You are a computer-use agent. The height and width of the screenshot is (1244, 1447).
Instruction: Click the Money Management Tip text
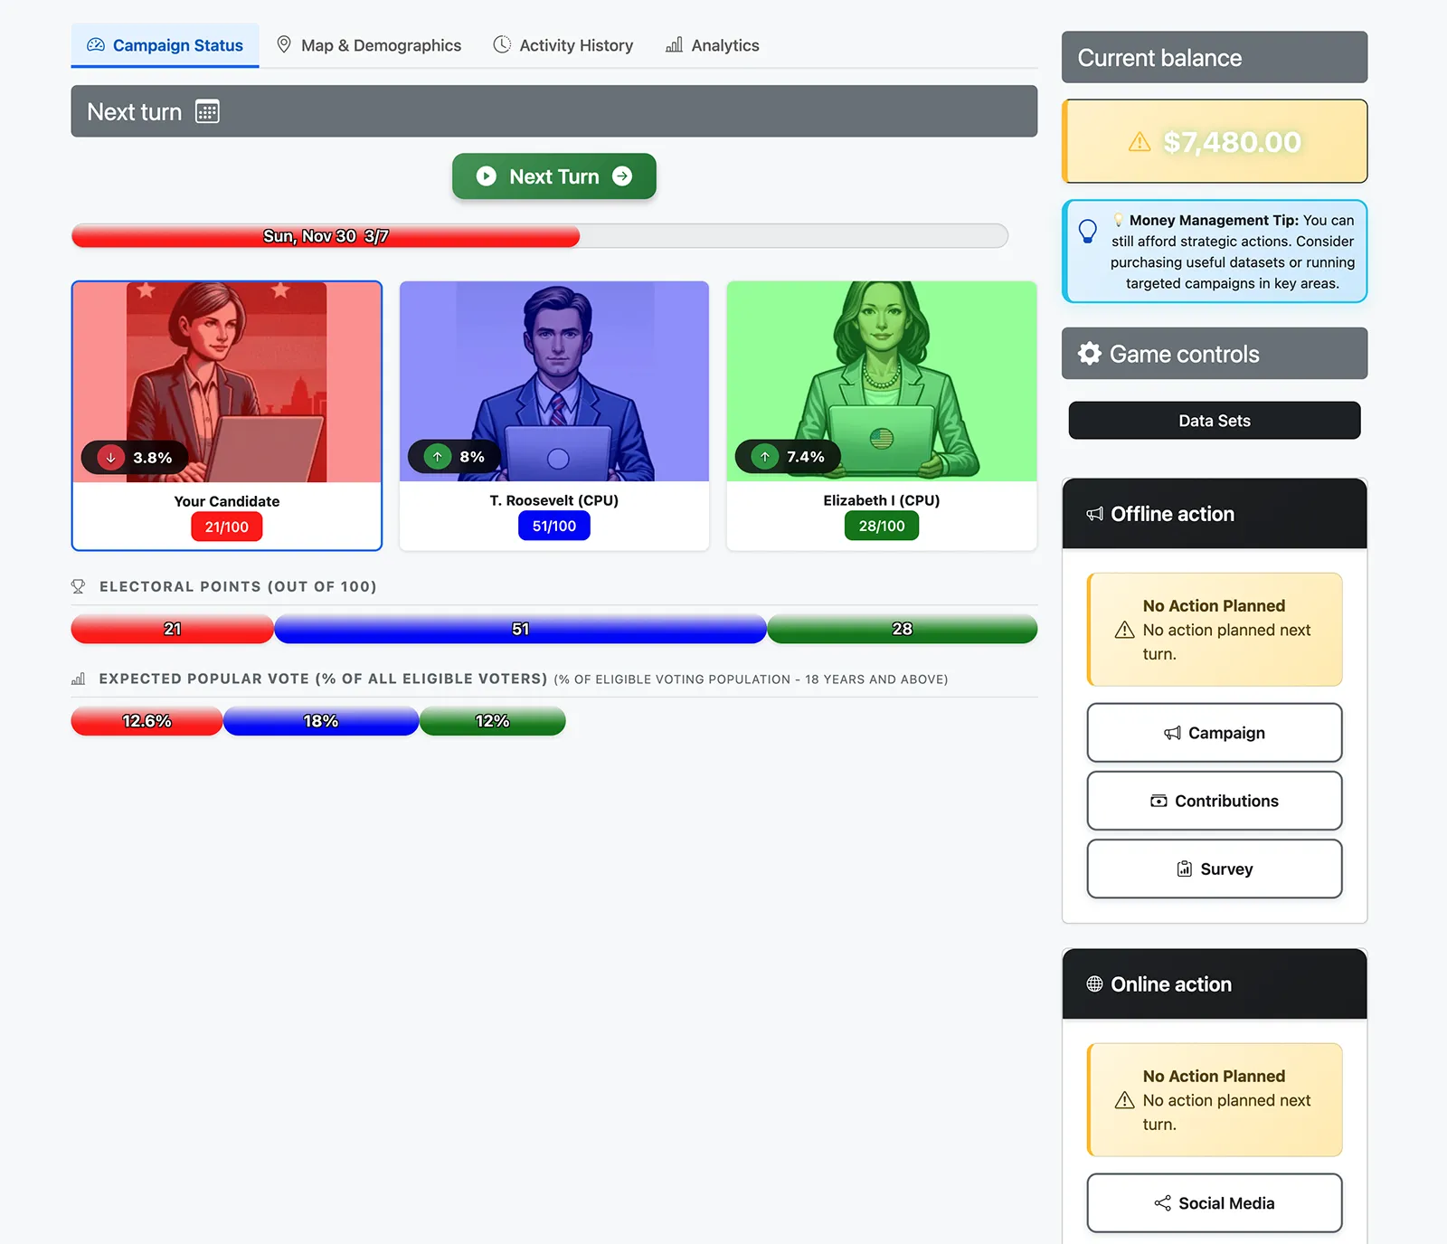(1233, 252)
